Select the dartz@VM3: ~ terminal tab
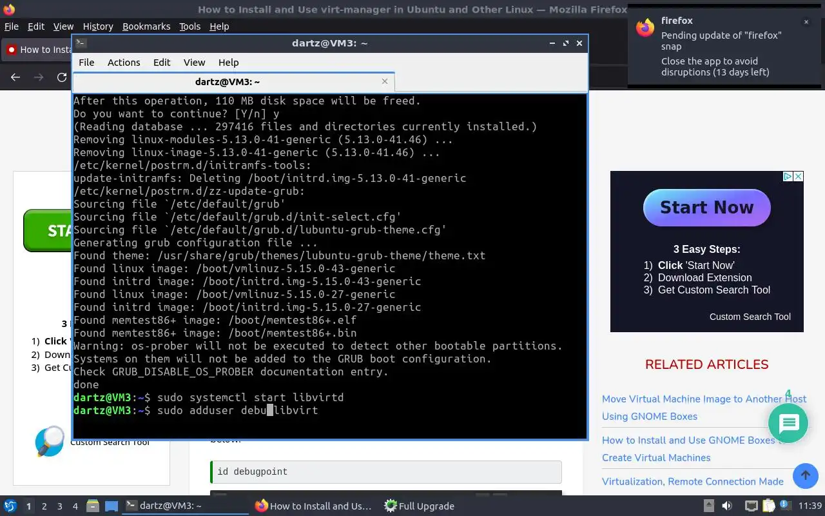 click(x=233, y=82)
